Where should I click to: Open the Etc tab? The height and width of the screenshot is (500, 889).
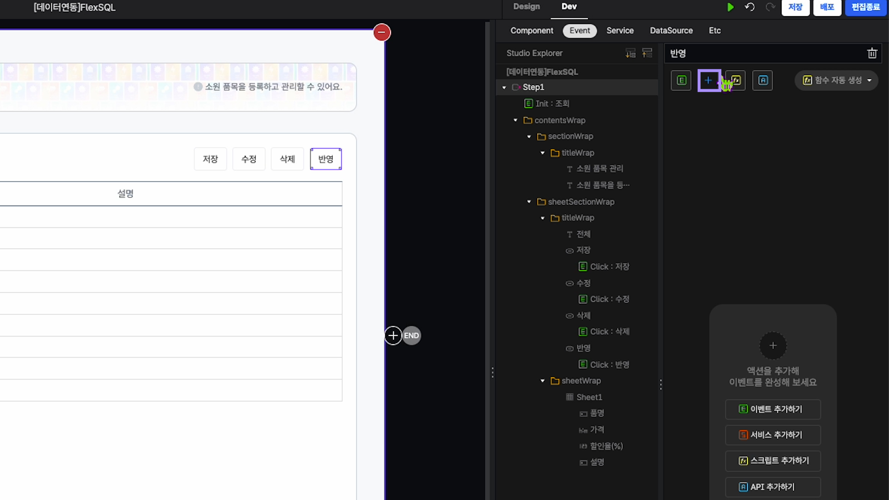[715, 31]
